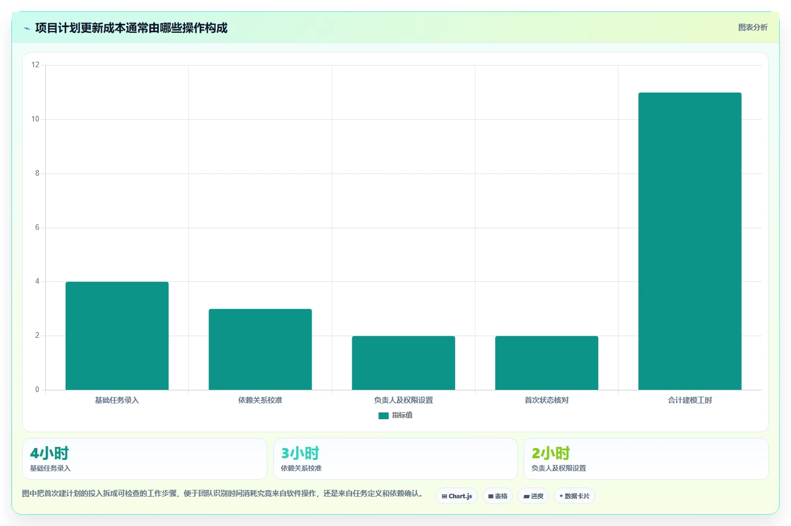Screen dimensions: 791x526
Task: Click the 合计建模工时 x-axis label
Action: (x=690, y=400)
